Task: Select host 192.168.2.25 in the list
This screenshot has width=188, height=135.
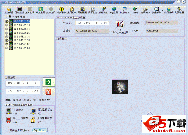Action: [x=22, y=33]
